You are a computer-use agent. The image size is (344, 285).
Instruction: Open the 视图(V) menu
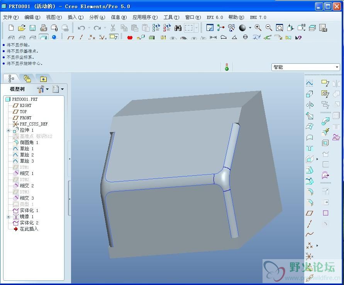tap(54, 17)
